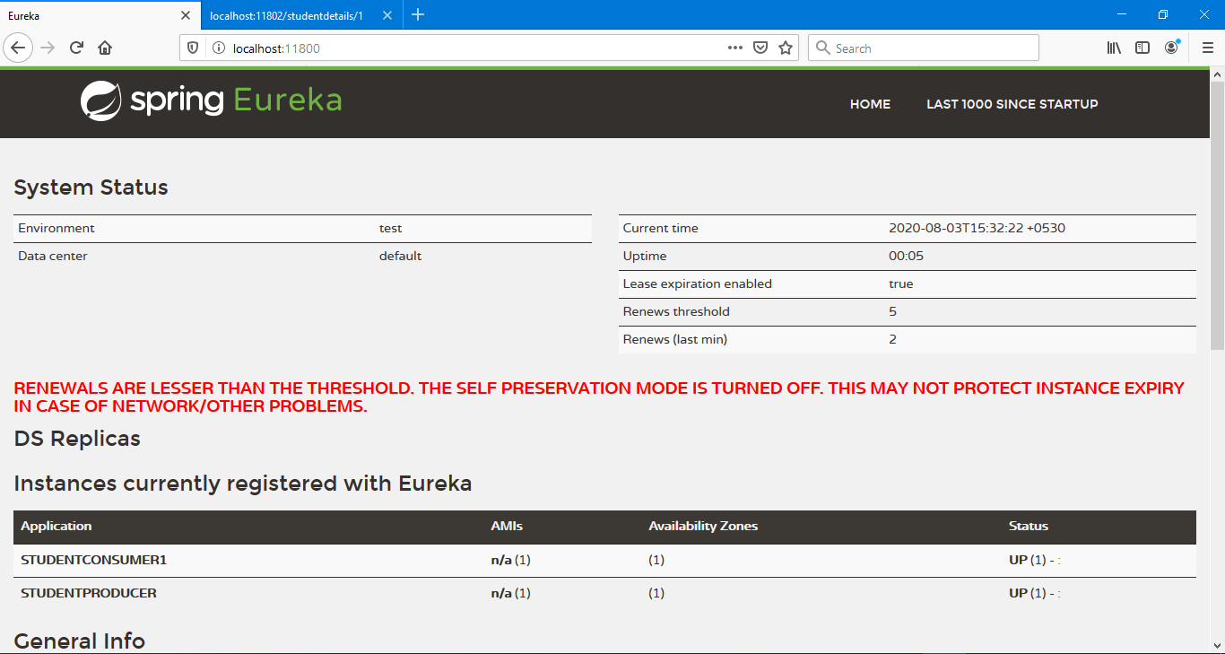The width and height of the screenshot is (1225, 654).
Task: Close the Eureka tab
Action: point(186,15)
